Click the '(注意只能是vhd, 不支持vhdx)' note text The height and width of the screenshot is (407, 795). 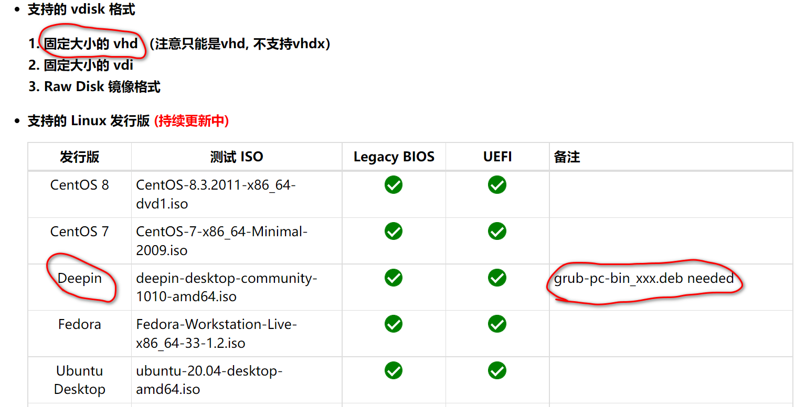click(x=240, y=44)
